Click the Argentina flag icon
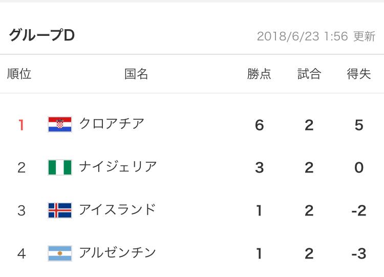Image resolution: width=384 pixels, height=277 pixels. [x=60, y=253]
